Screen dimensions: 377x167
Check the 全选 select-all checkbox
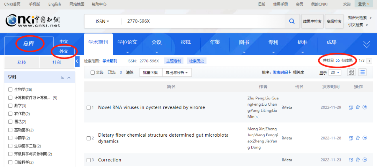93,72
